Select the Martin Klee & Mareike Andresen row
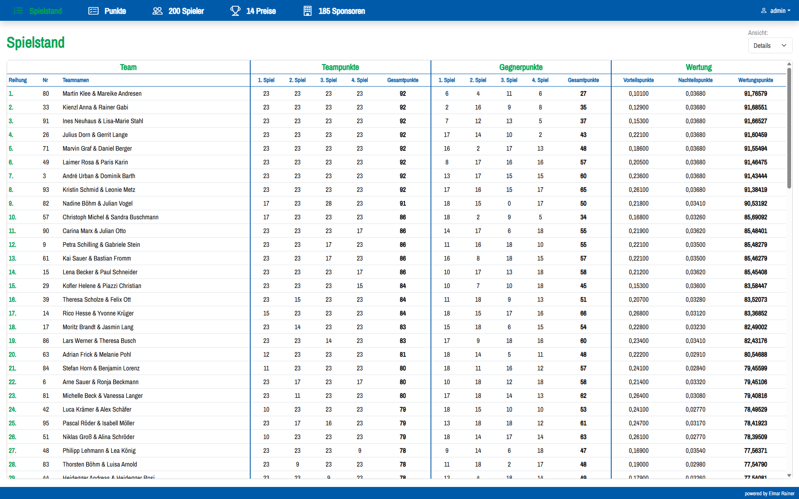This screenshot has height=499, width=799. click(x=396, y=93)
